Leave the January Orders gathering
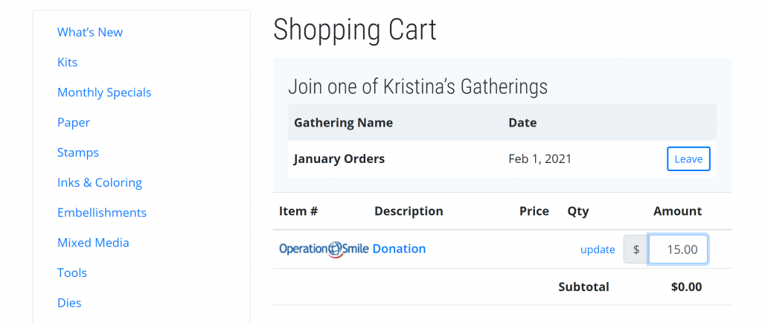The width and height of the screenshot is (762, 323). 688,159
